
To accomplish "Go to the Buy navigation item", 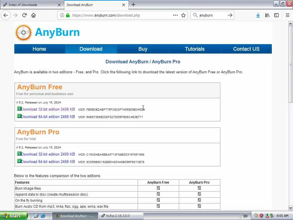I will [x=143, y=49].
